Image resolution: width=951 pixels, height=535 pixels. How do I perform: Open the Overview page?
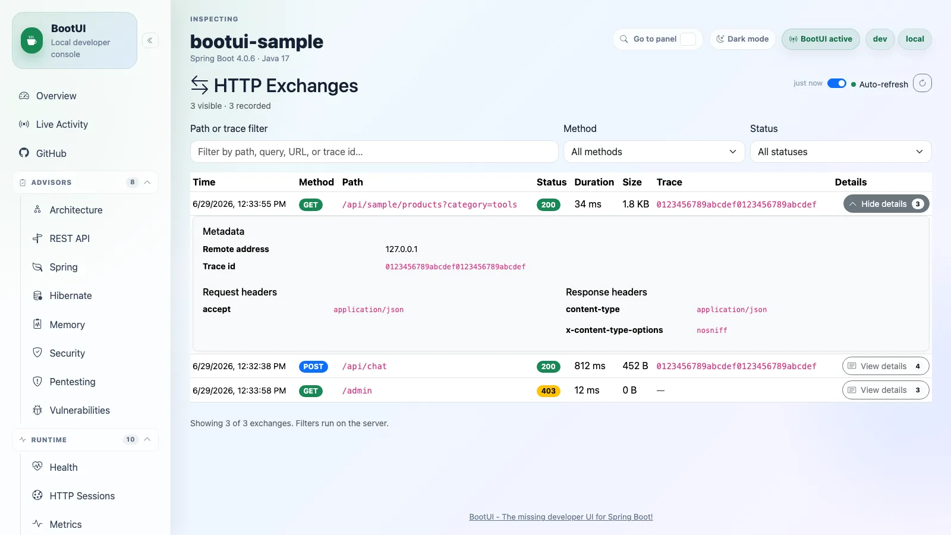click(x=85, y=96)
